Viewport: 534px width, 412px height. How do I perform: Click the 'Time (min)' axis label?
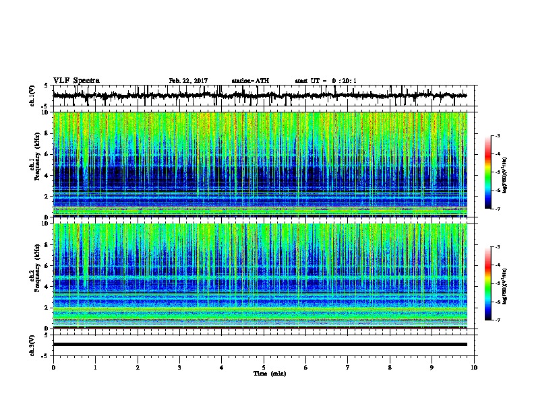pyautogui.click(x=270, y=374)
